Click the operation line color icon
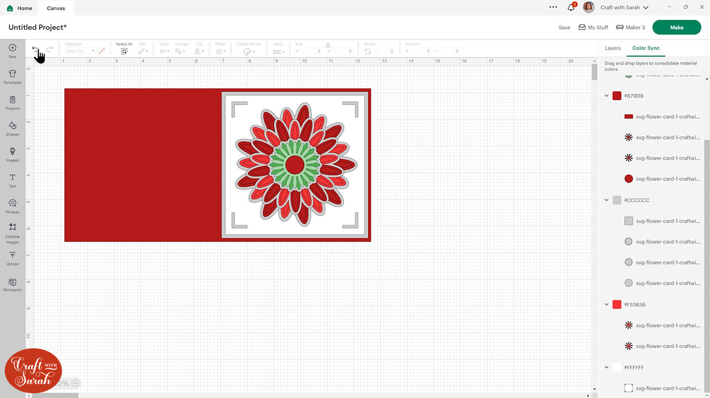The width and height of the screenshot is (710, 398). (x=102, y=51)
